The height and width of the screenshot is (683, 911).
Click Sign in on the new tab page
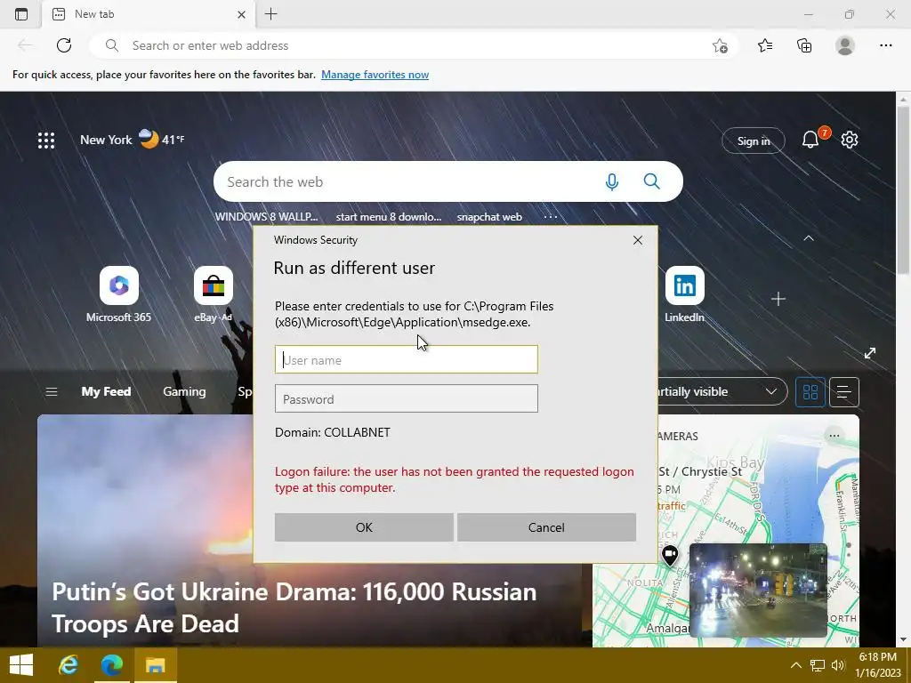tap(753, 141)
